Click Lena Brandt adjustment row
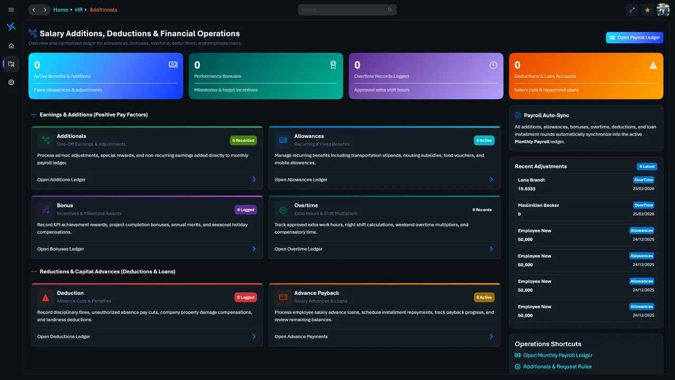 tap(586, 184)
